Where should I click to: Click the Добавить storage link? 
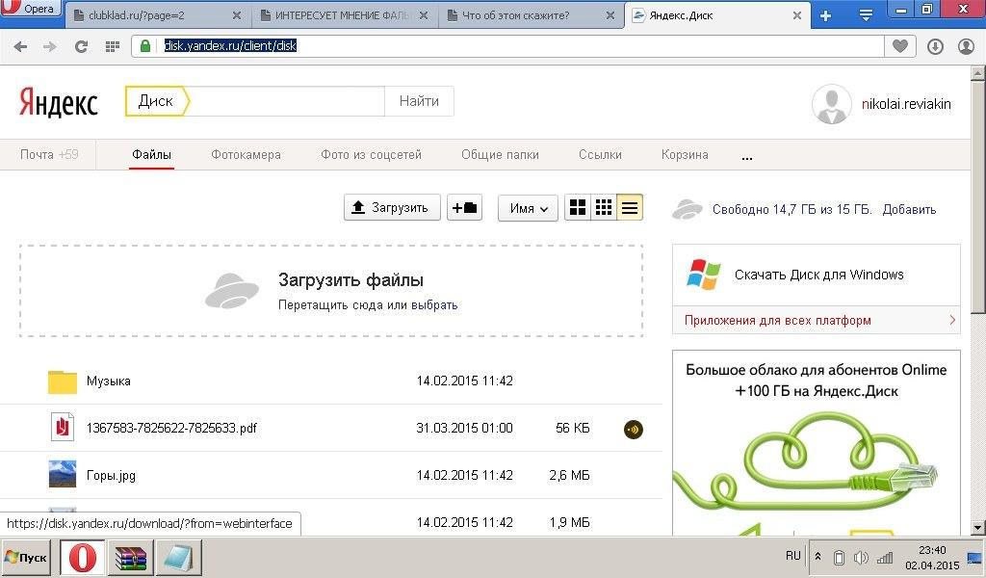click(x=909, y=209)
